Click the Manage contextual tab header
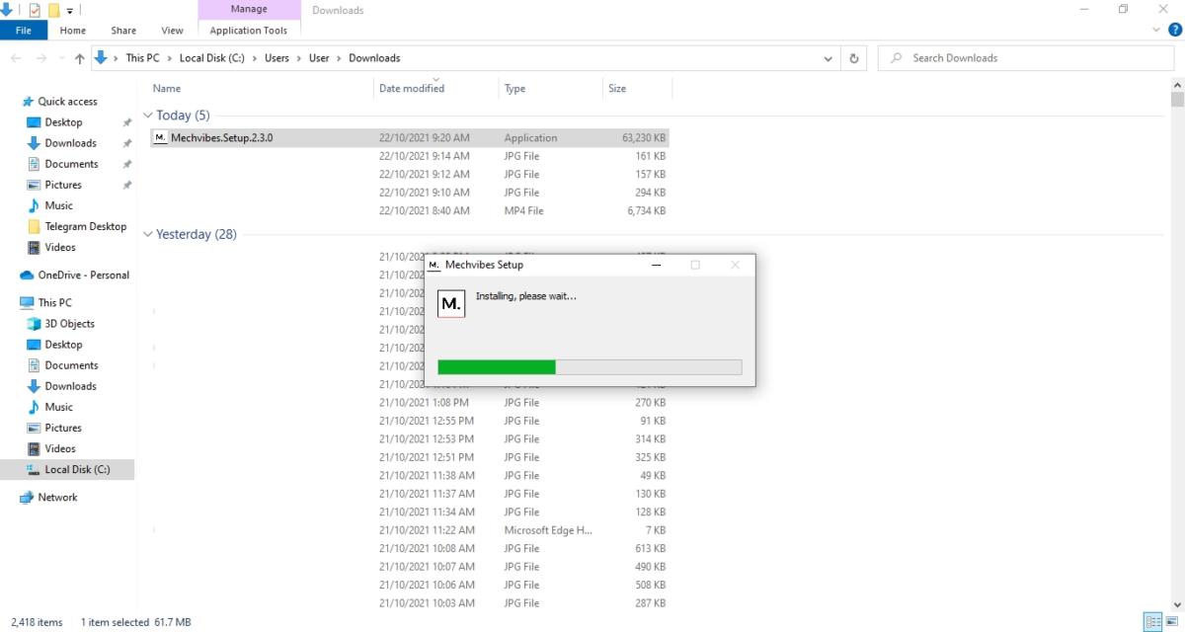1185x632 pixels. click(249, 10)
